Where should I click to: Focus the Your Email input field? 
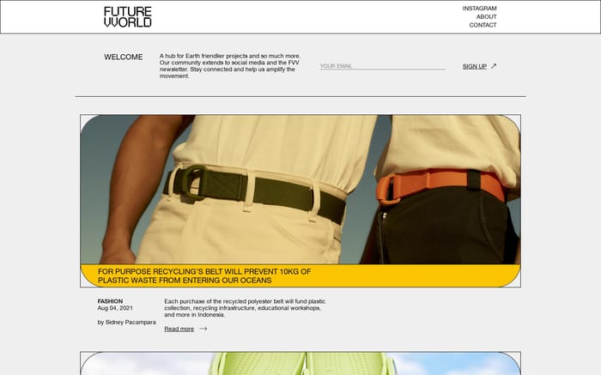point(383,66)
